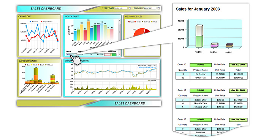Click the End Date input field

tap(150, 8)
